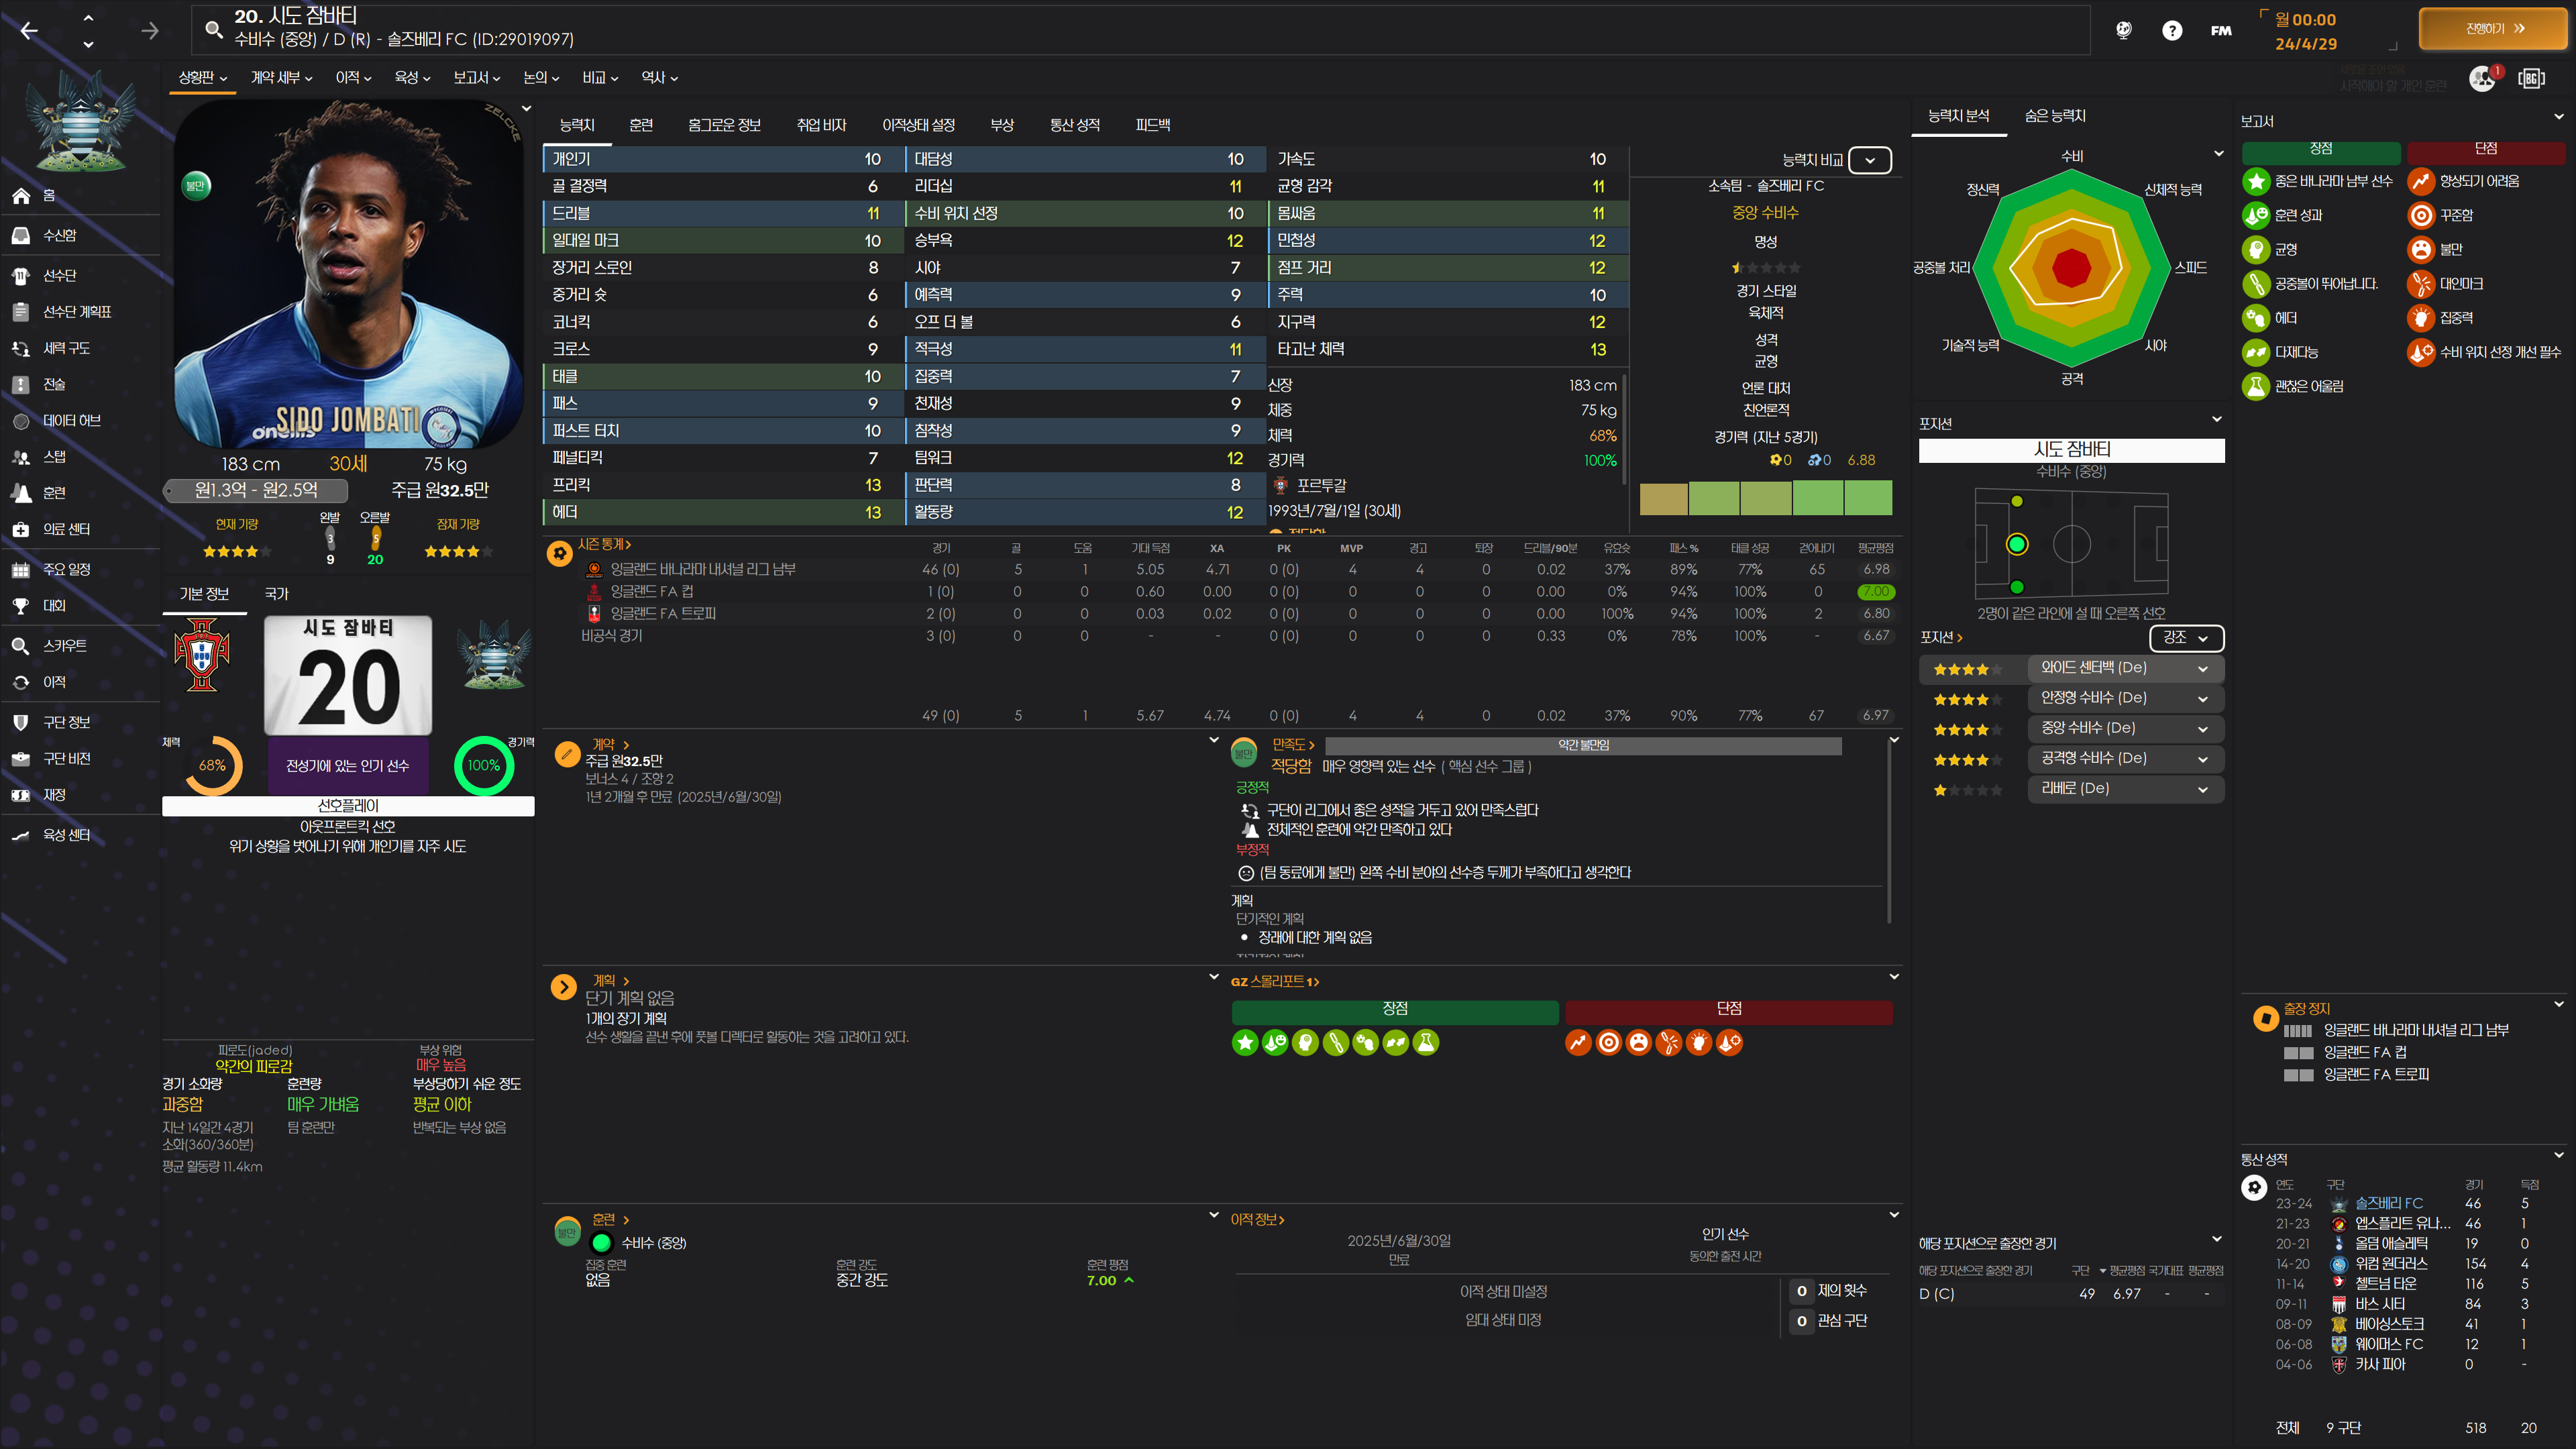Switch to the 숨은 능력치 tab
Image resolution: width=2576 pixels, height=1449 pixels.
click(2054, 116)
